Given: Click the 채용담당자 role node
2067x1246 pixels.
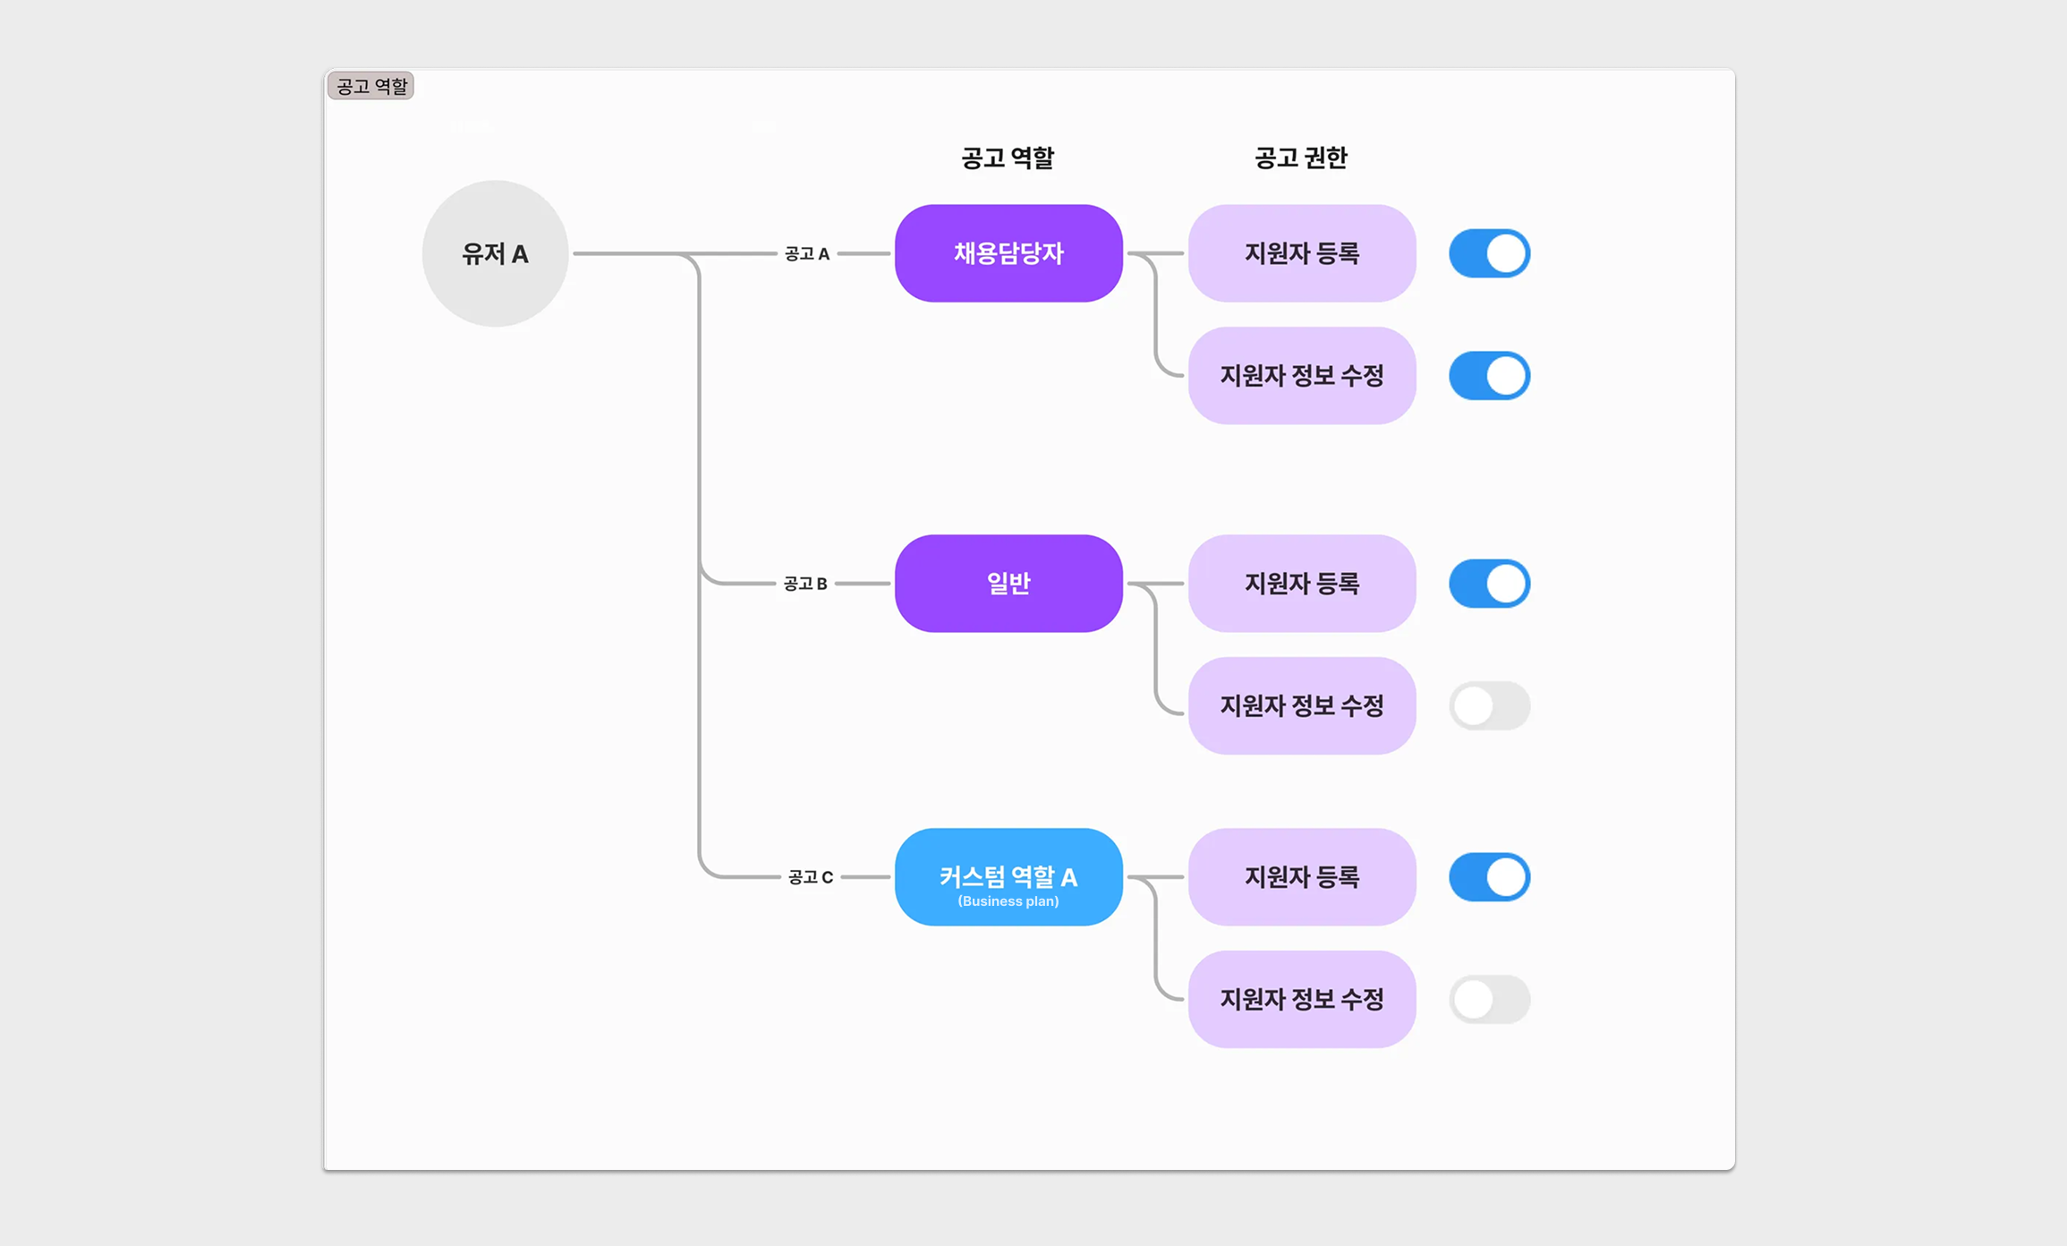Looking at the screenshot, I should pyautogui.click(x=1008, y=253).
